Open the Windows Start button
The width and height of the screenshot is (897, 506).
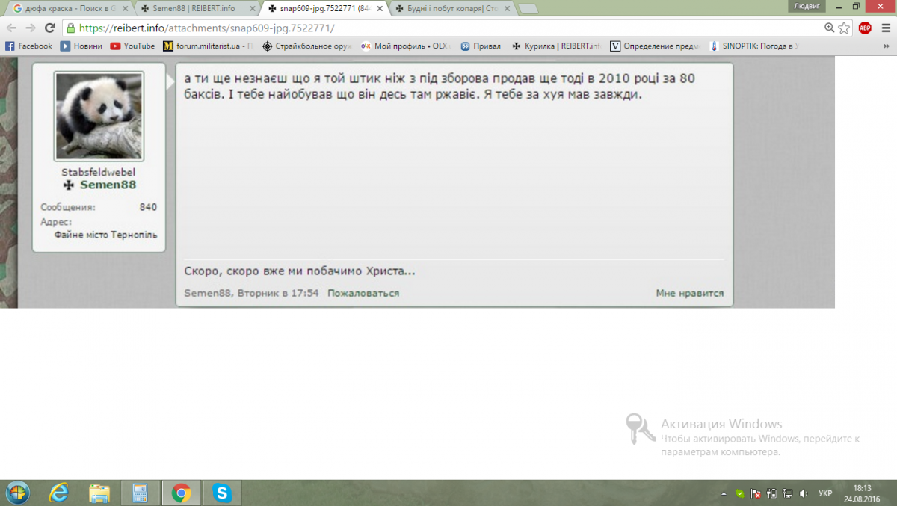tap(17, 493)
